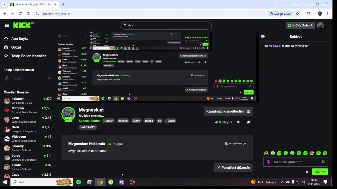337x189 pixels.
Task: Open the Windows Start menu
Action: point(5,182)
